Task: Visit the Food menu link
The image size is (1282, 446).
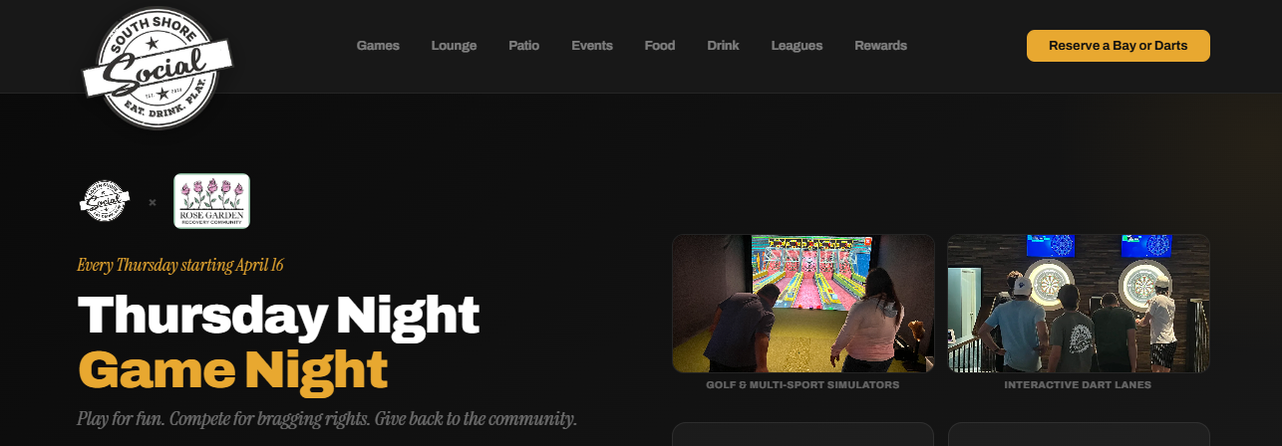Action: point(660,46)
